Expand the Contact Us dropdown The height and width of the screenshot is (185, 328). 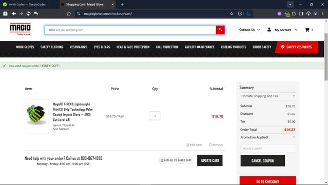[x=249, y=30]
